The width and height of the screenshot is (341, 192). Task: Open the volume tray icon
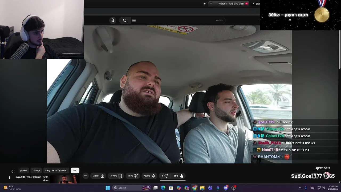(x=323, y=188)
